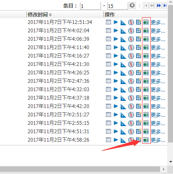Click the start entry field showing 1
This screenshot has height=174, width=173.
[x=90, y=6]
